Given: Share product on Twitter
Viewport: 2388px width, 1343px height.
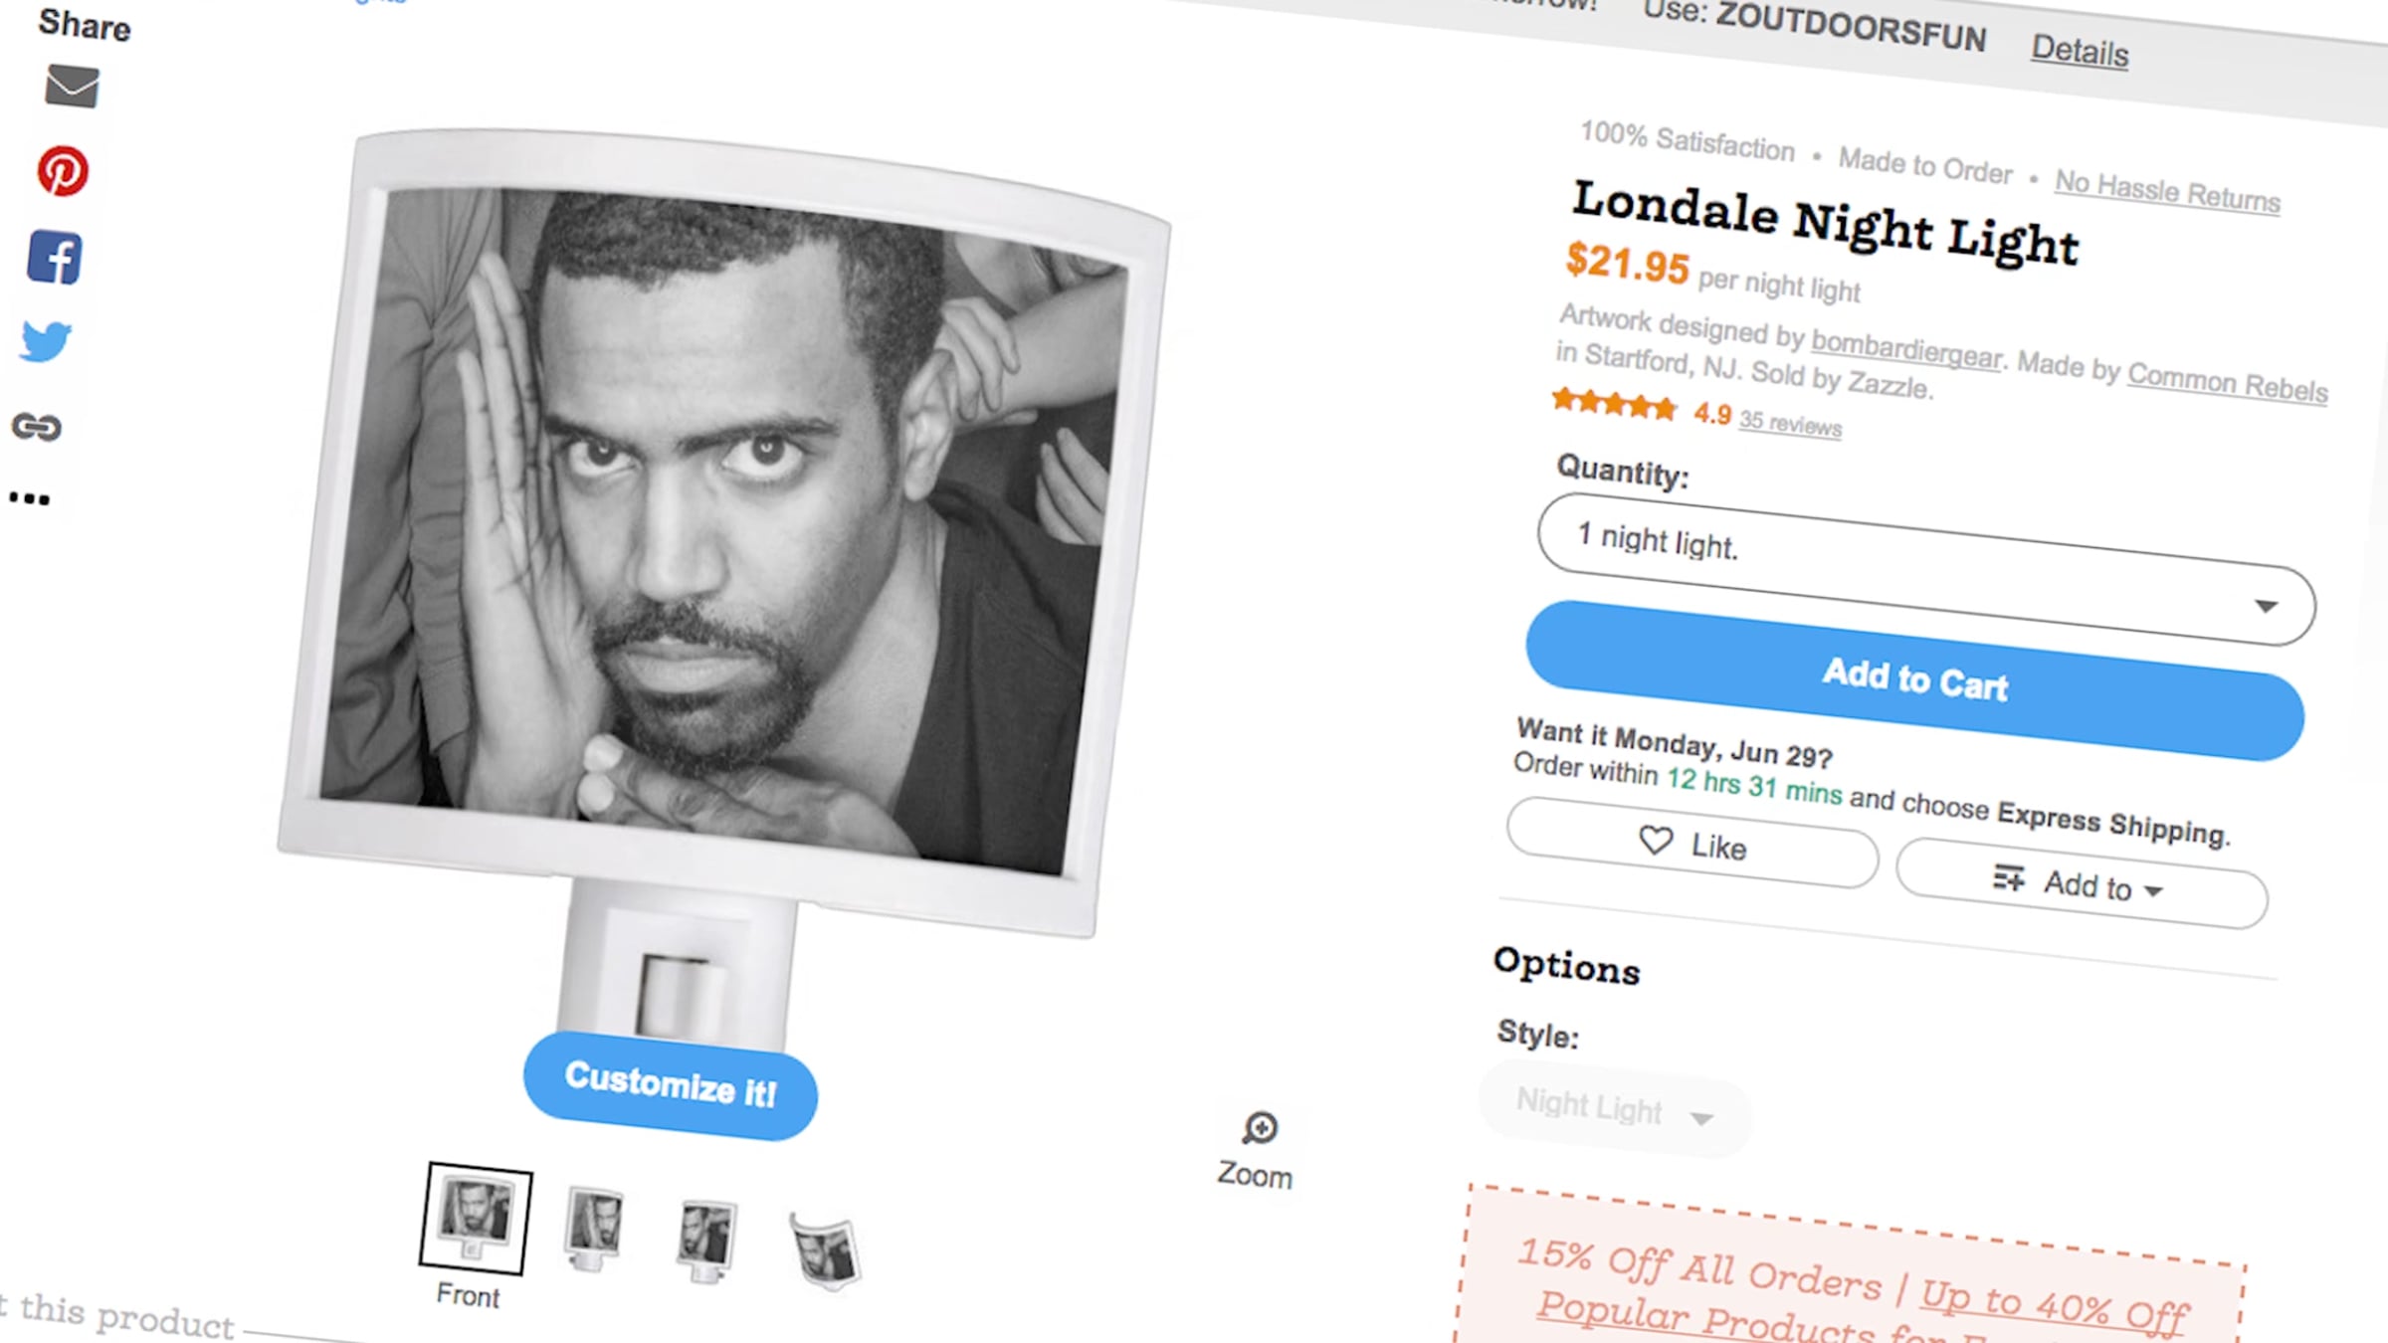Looking at the screenshot, I should click(x=46, y=341).
